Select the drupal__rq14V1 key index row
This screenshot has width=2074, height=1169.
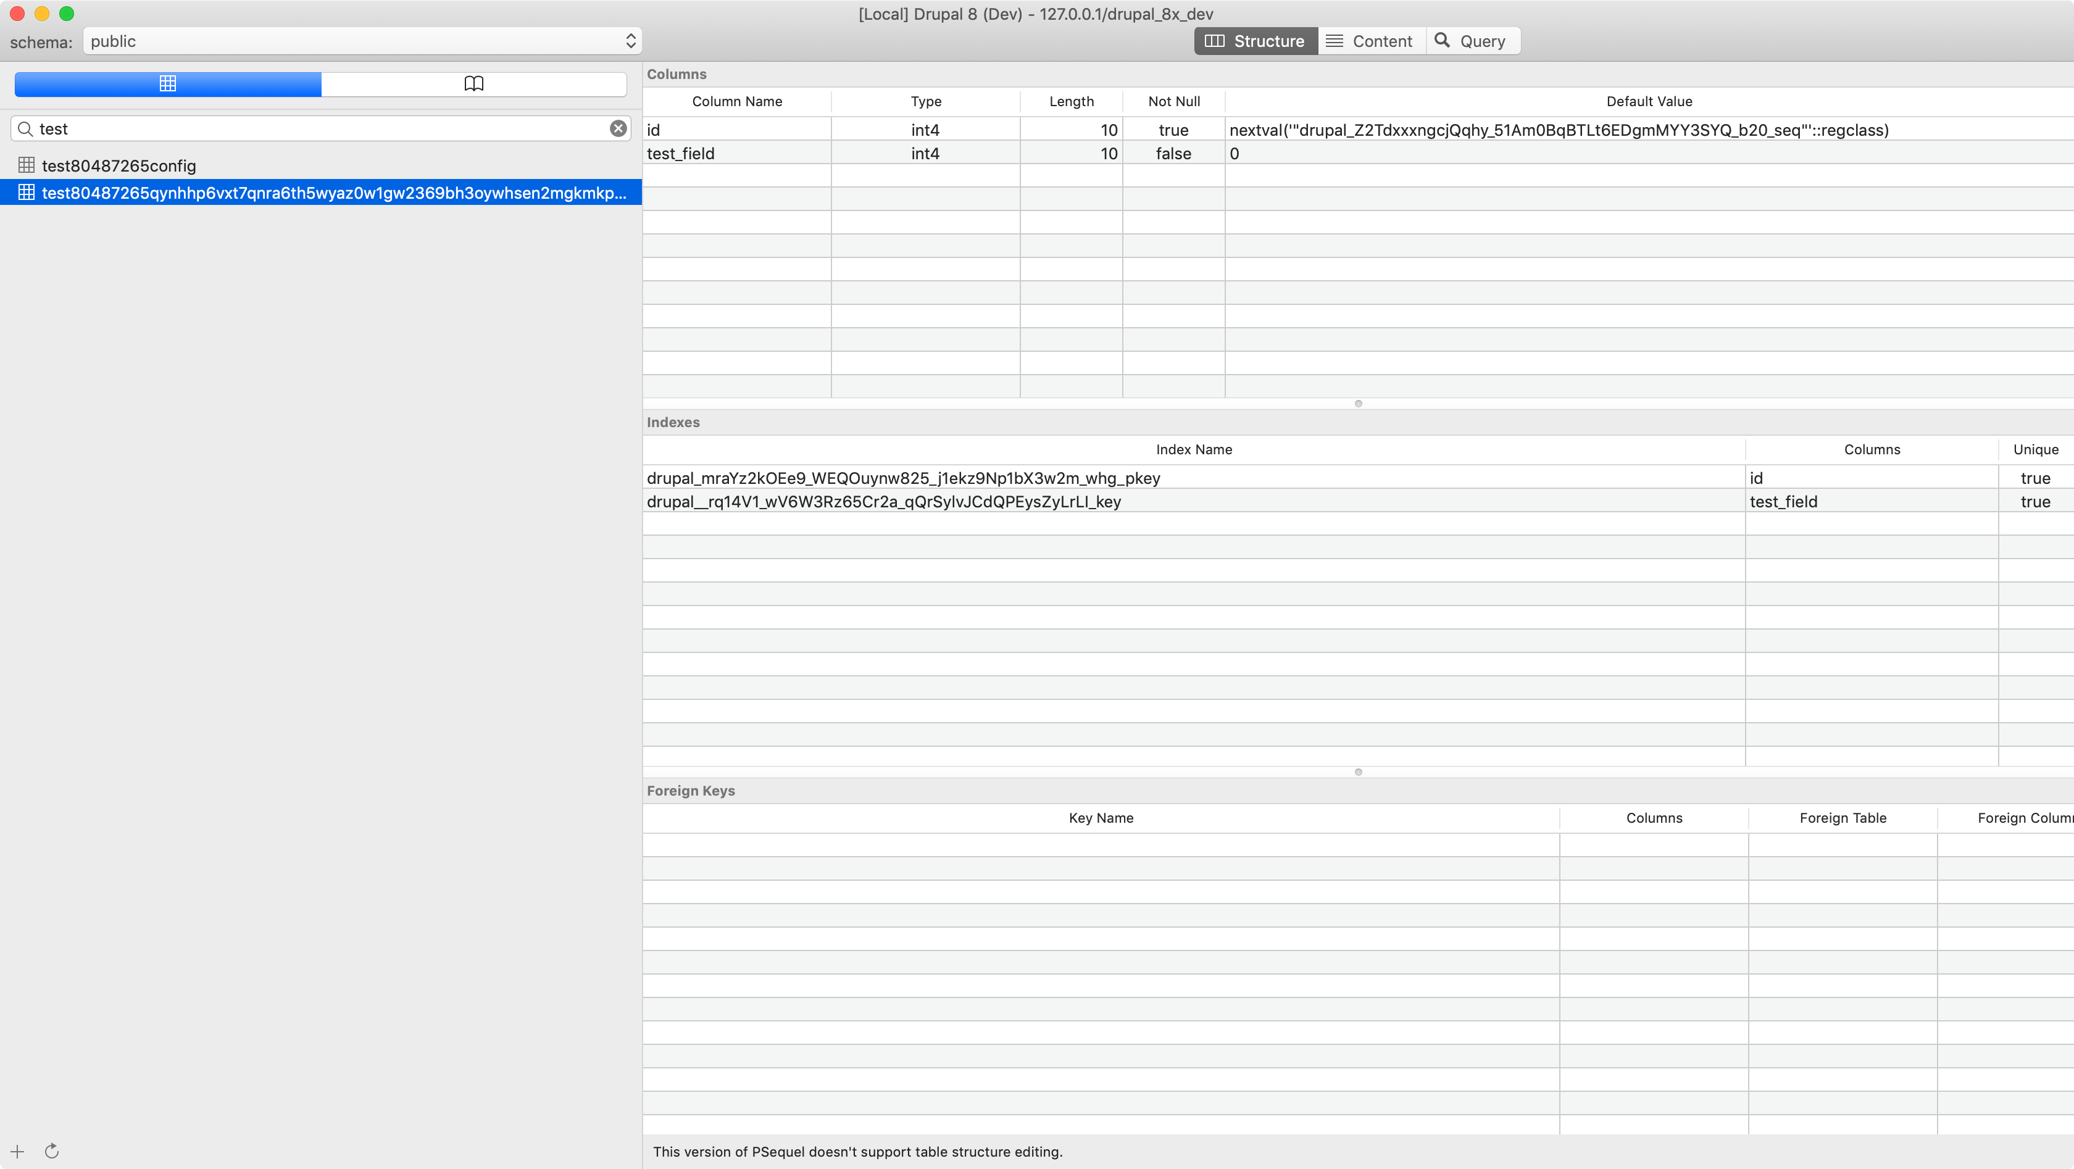(x=1358, y=502)
